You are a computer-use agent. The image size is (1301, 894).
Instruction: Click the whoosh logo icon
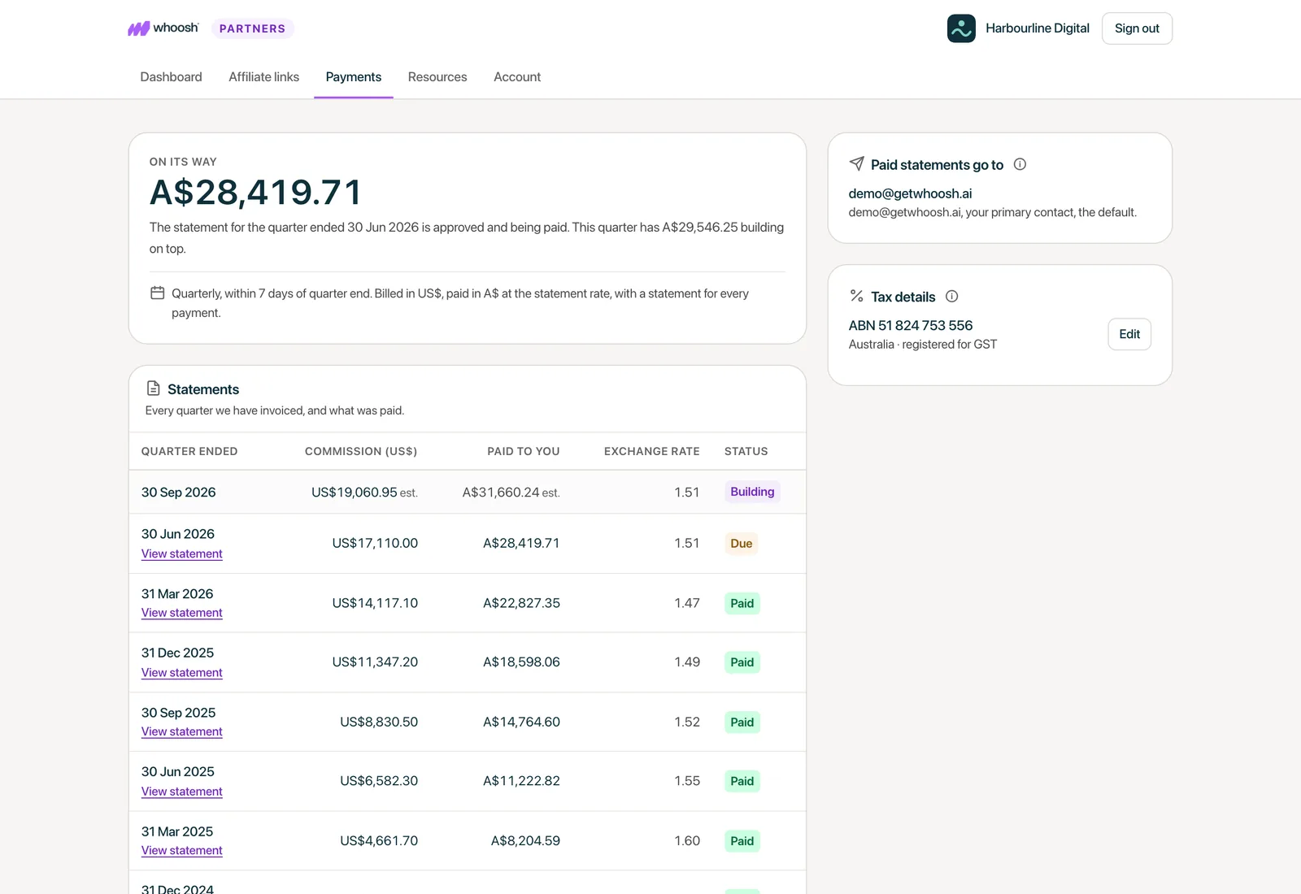point(138,28)
